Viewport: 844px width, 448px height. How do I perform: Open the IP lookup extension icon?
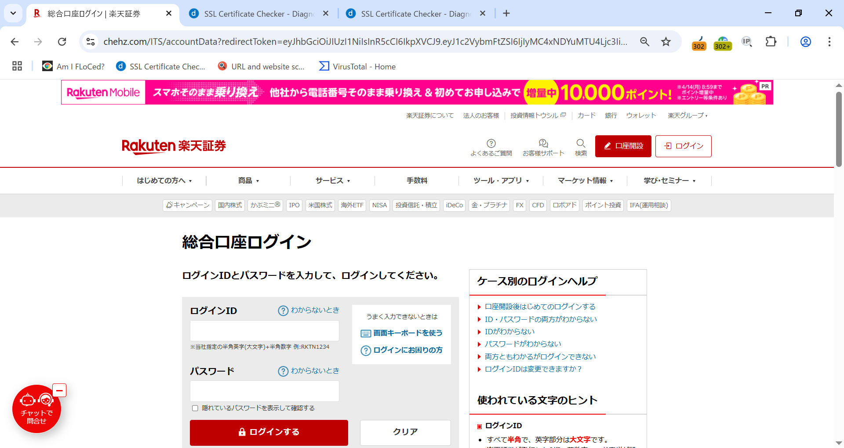(747, 42)
